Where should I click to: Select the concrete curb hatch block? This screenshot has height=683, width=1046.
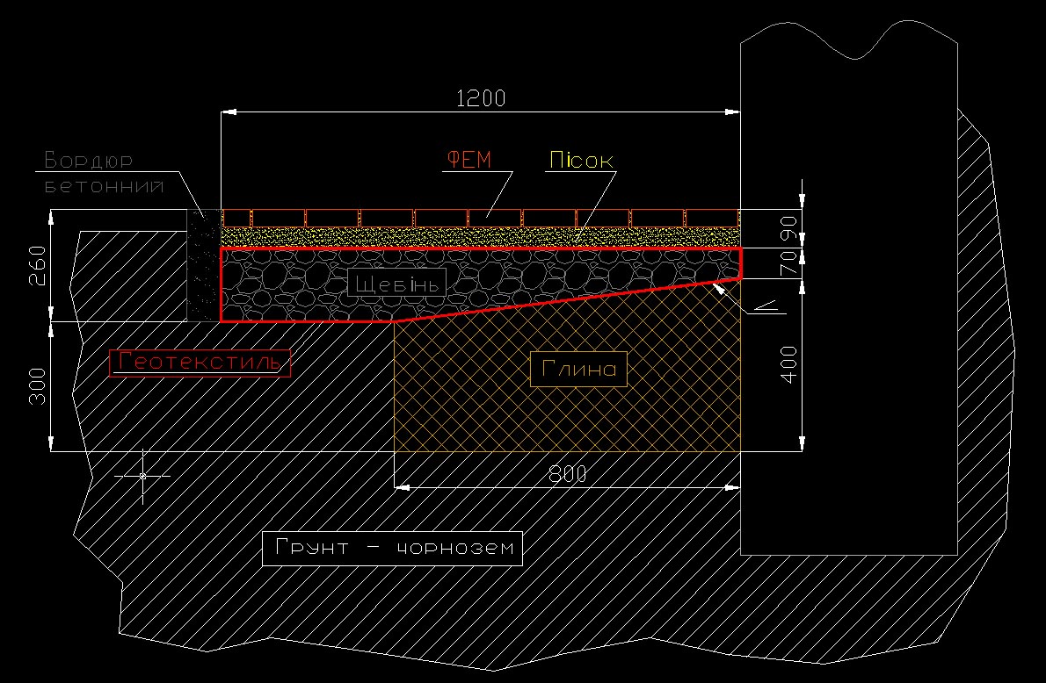pyautogui.click(x=203, y=265)
